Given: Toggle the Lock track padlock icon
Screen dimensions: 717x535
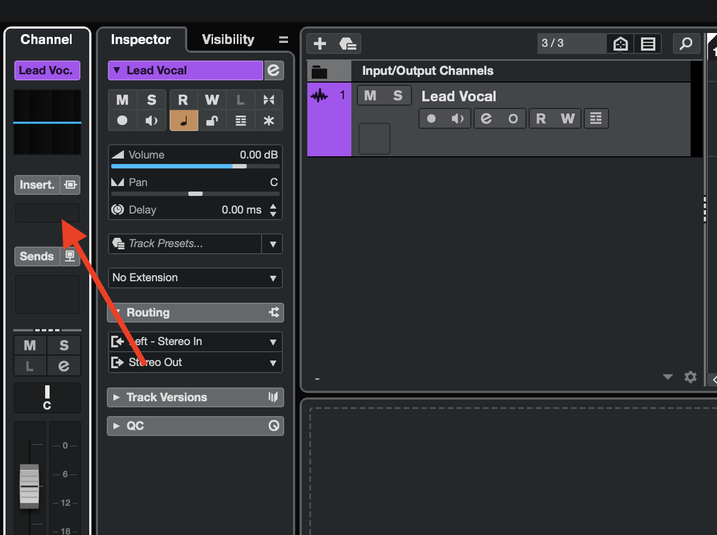Looking at the screenshot, I should click(x=212, y=121).
